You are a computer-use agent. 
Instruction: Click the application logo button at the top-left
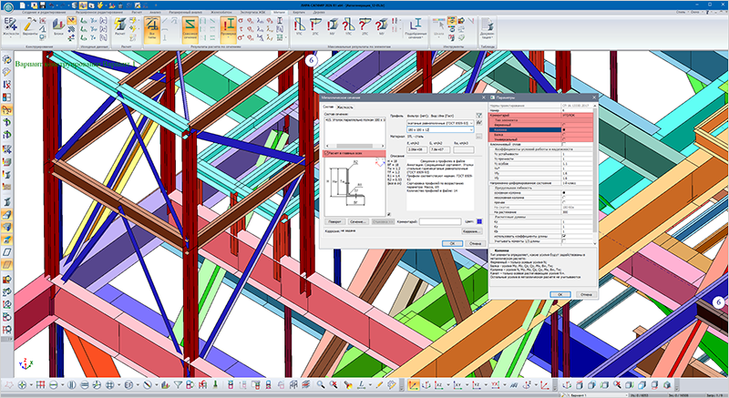8,6
